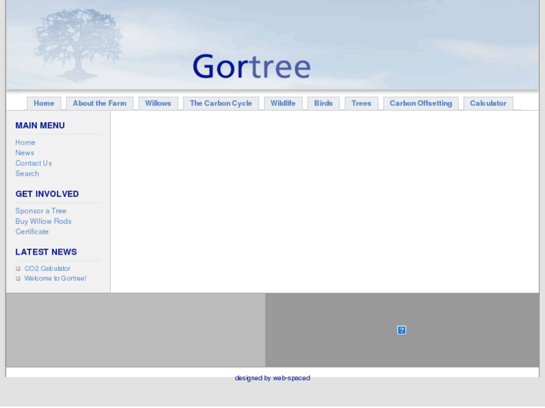
Task: Click the Gortree site title
Action: click(251, 67)
